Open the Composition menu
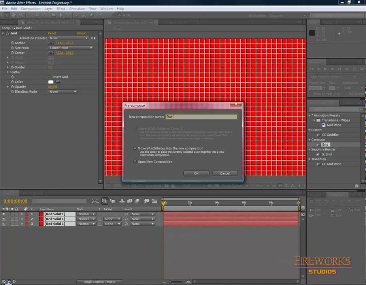 [30, 8]
